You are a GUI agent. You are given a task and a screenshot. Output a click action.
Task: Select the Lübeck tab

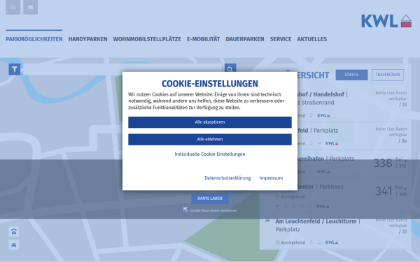pos(351,75)
